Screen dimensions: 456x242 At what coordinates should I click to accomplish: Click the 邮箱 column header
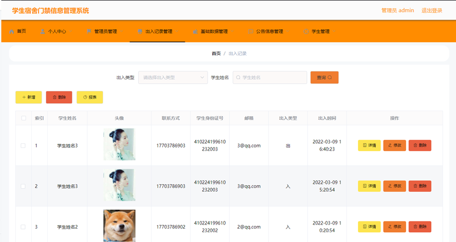(249, 118)
